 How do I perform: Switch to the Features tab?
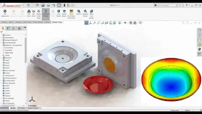point(4,22)
